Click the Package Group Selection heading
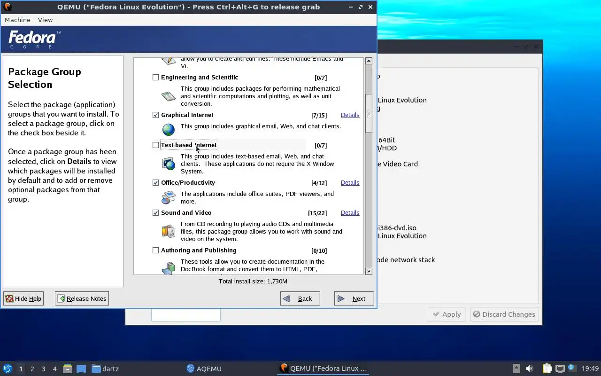The image size is (601, 376). click(x=45, y=78)
